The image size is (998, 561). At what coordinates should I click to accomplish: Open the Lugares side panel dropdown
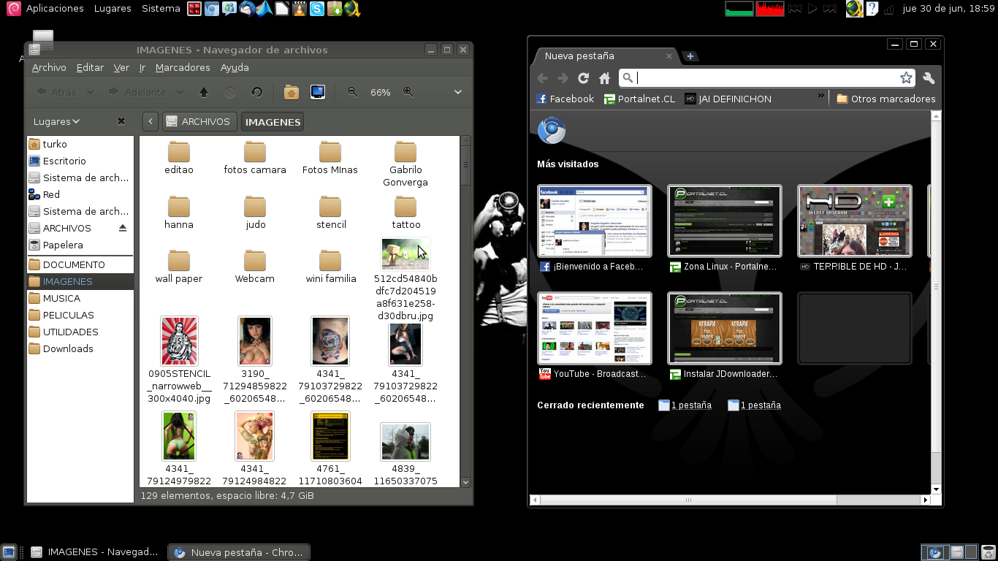pos(56,121)
